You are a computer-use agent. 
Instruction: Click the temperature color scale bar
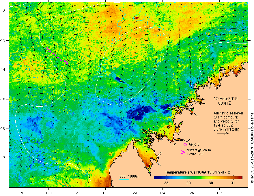pos(198,178)
